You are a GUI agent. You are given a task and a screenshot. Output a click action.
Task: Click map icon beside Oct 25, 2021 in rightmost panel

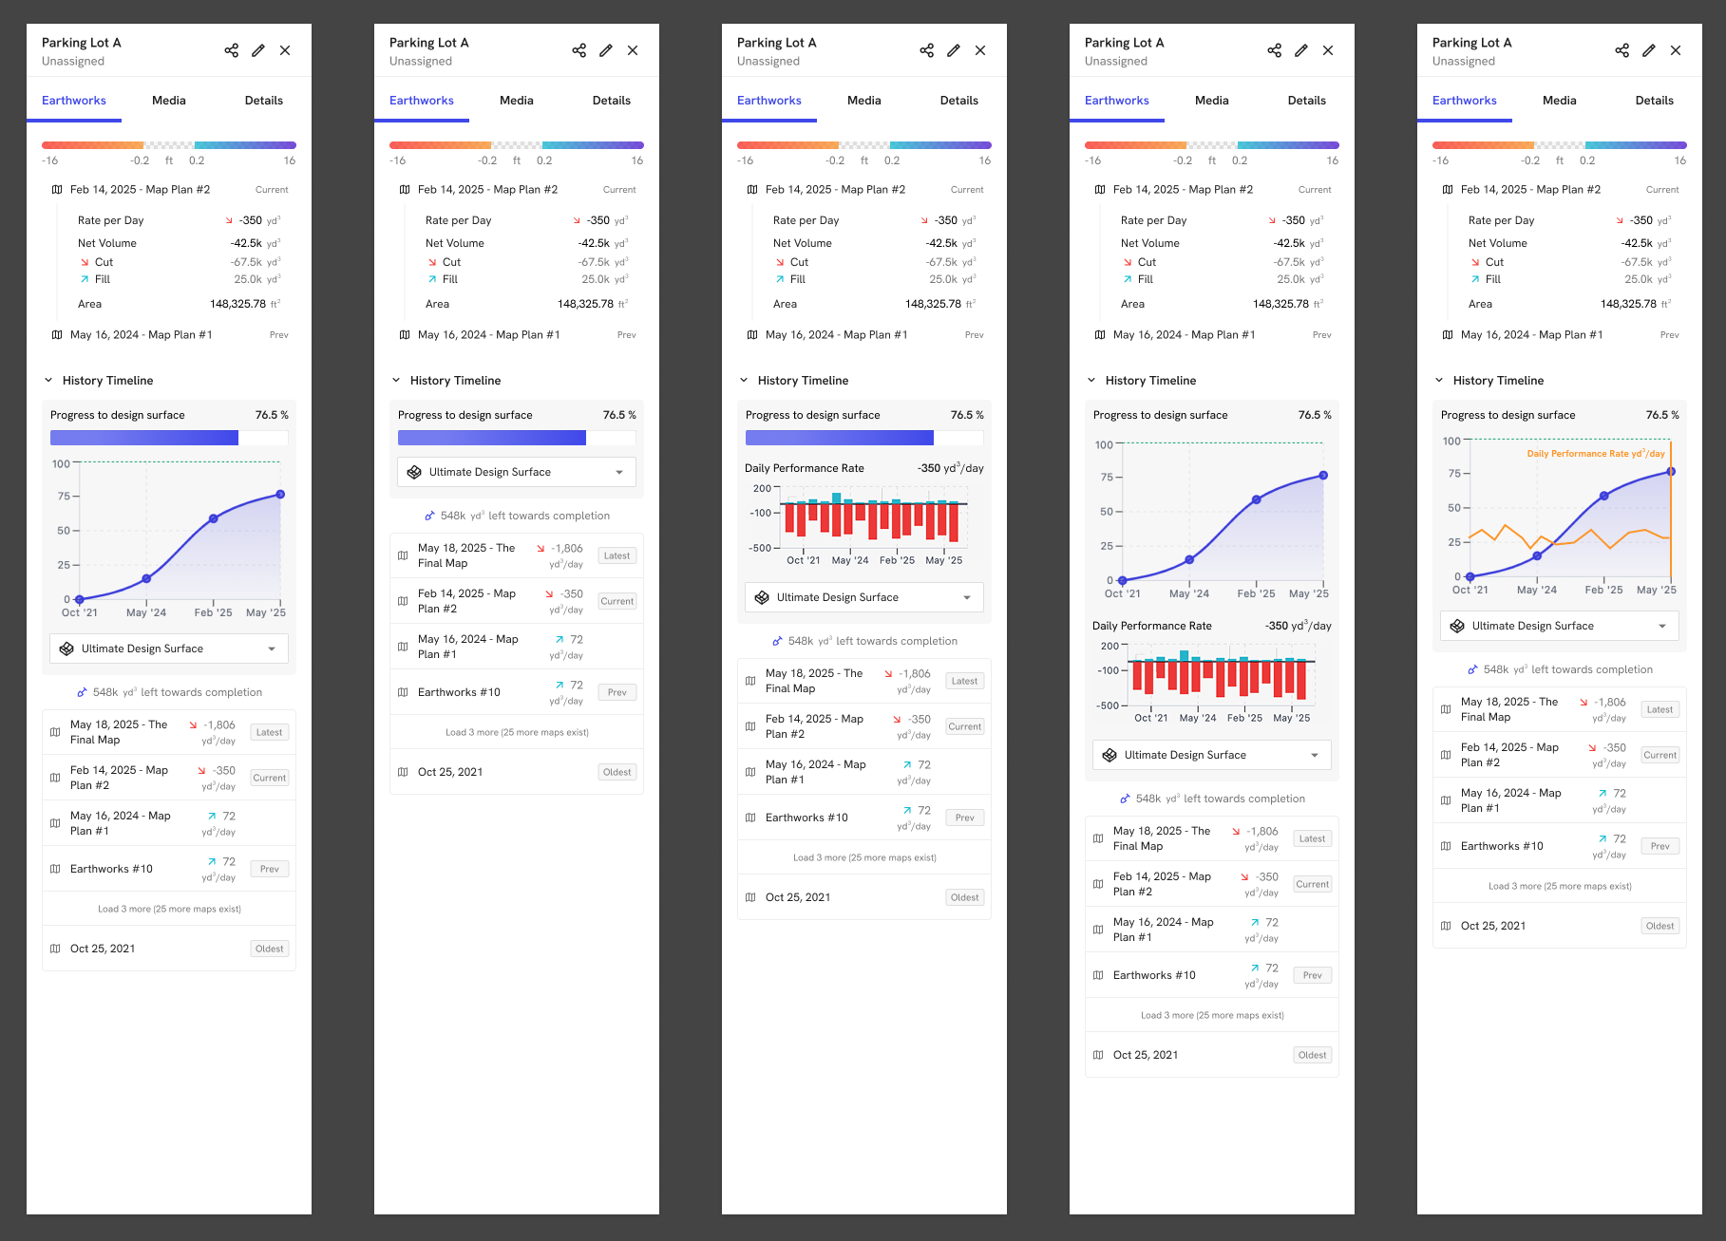tap(1446, 926)
